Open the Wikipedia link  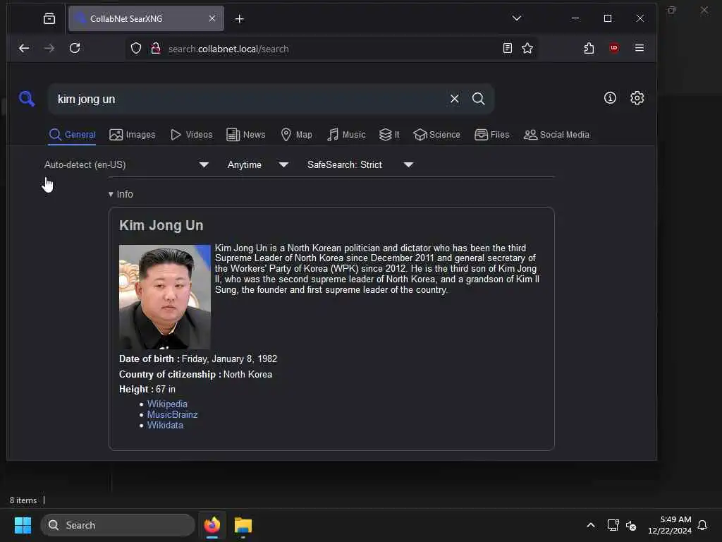167,404
